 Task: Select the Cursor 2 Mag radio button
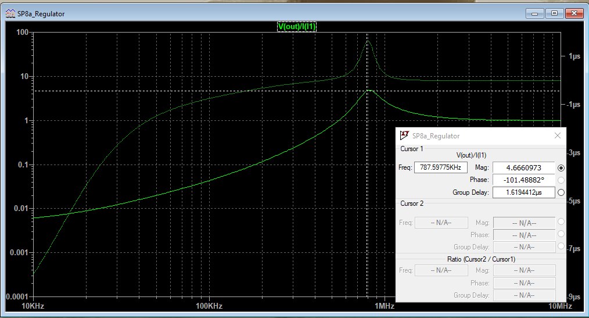[x=561, y=221]
